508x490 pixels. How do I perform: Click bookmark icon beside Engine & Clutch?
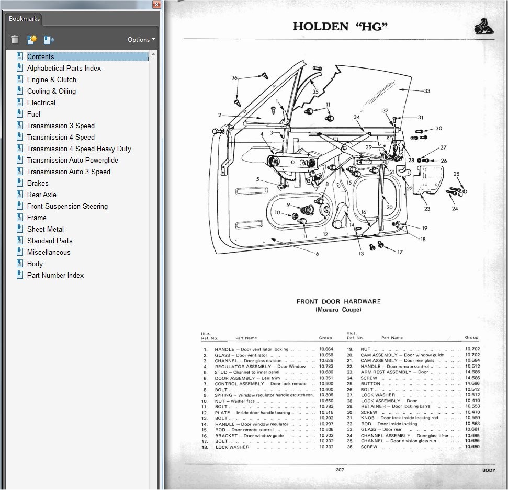pos(20,79)
